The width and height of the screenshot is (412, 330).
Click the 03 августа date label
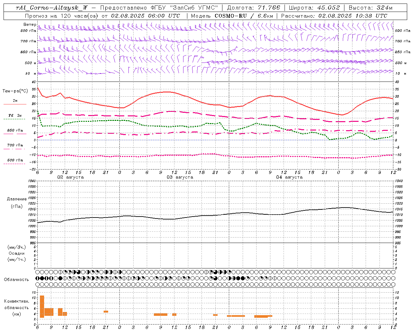pos(180,177)
